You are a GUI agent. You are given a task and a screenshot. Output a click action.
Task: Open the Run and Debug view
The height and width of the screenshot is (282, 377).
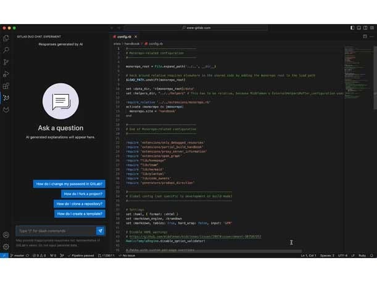(6, 74)
